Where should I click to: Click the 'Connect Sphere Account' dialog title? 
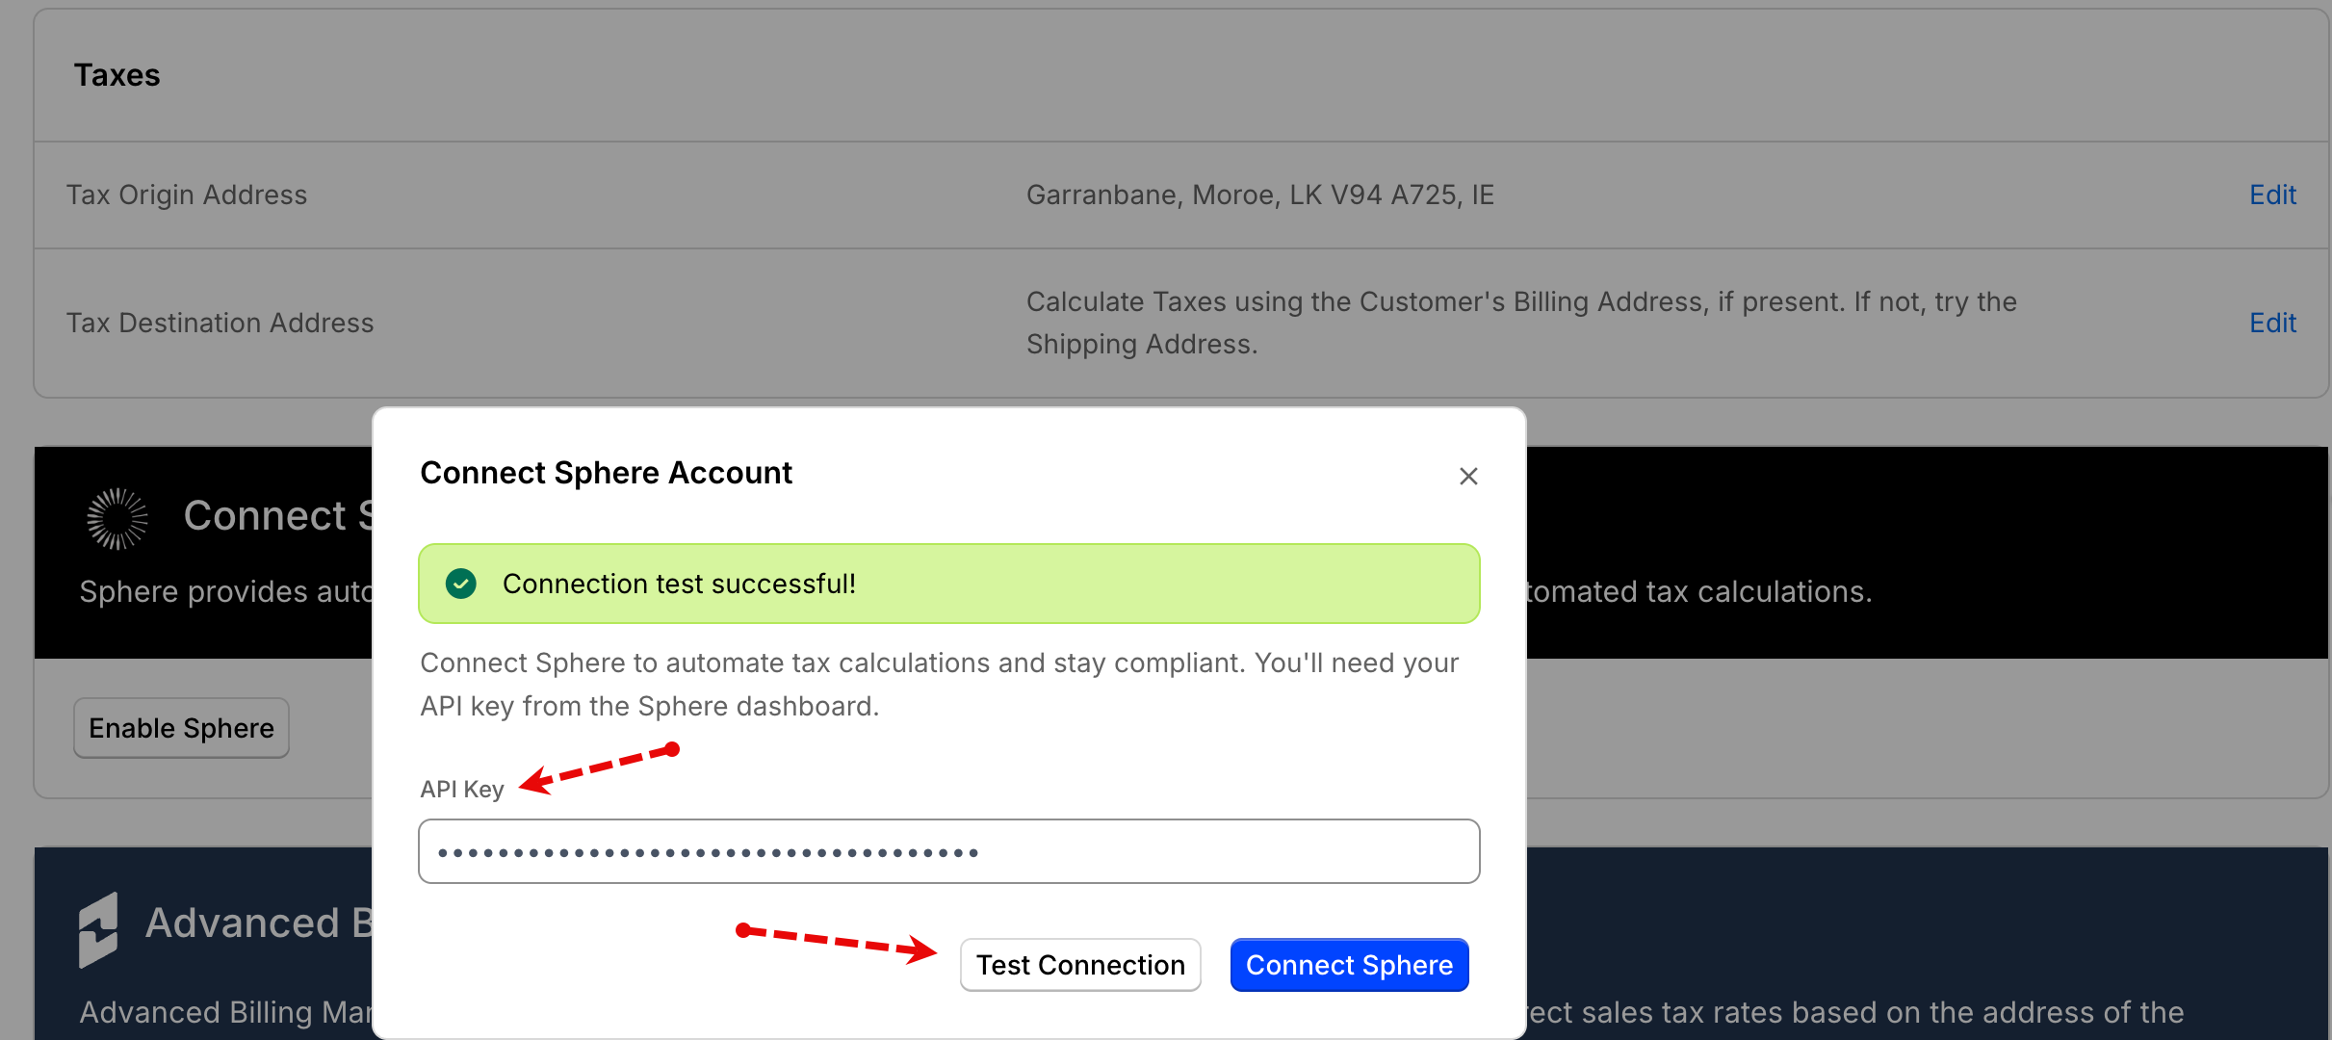point(606,473)
